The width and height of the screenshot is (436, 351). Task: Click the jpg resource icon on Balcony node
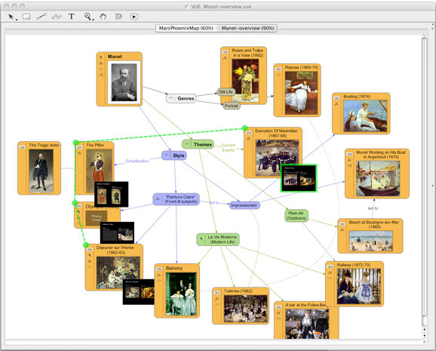tap(158, 269)
